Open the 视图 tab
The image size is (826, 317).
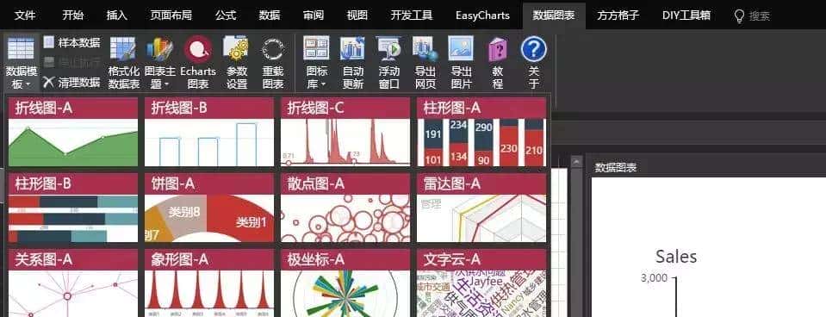(357, 15)
